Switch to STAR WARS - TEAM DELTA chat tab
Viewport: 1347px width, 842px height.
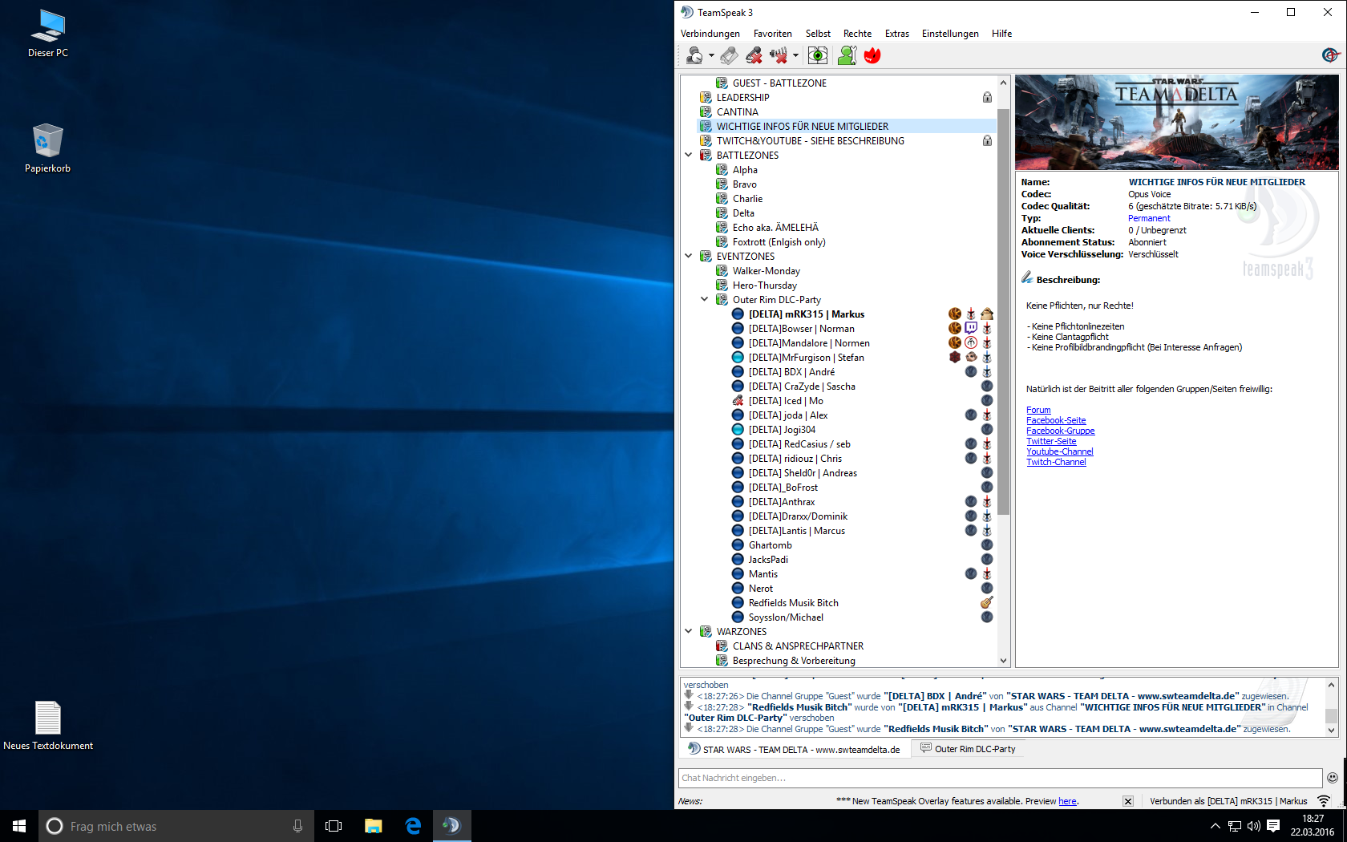pos(795,749)
